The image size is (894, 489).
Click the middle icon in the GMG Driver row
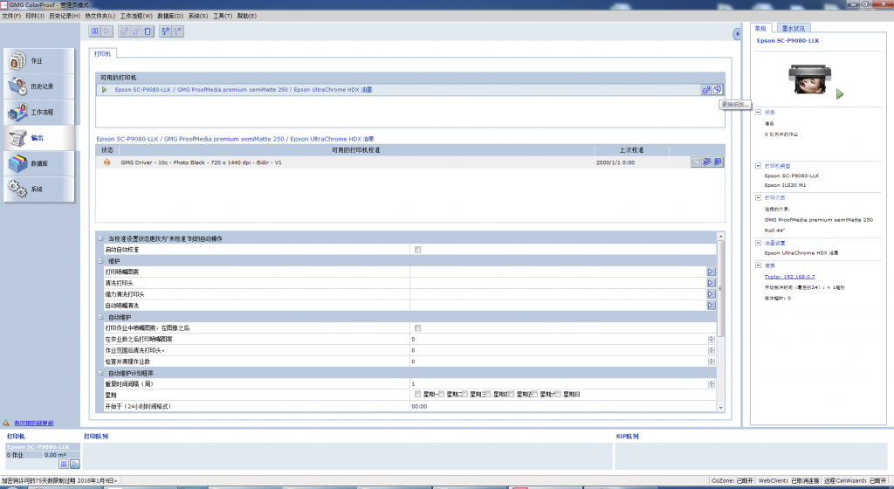(x=707, y=162)
